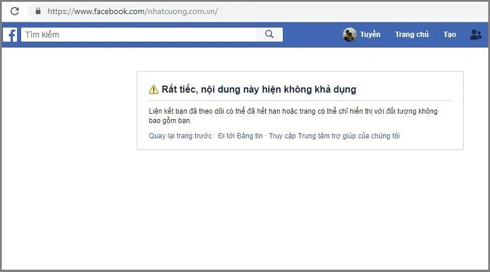Viewport: 490px width, 272px height.
Task: Open Truy cập Trung tâm trợ giúp link
Action: pos(334,136)
